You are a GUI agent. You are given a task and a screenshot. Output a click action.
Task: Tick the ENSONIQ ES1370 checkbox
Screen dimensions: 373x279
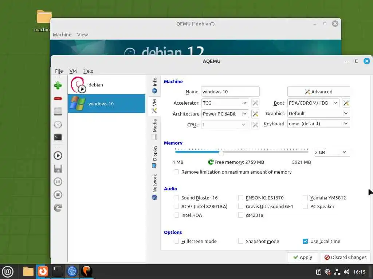[x=241, y=198]
